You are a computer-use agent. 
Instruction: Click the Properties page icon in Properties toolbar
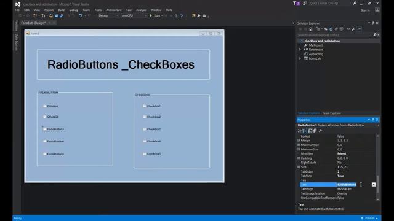pyautogui.click(x=310, y=131)
